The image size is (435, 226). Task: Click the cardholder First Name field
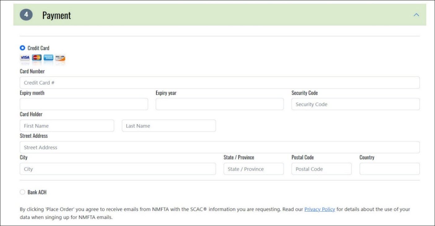67,126
